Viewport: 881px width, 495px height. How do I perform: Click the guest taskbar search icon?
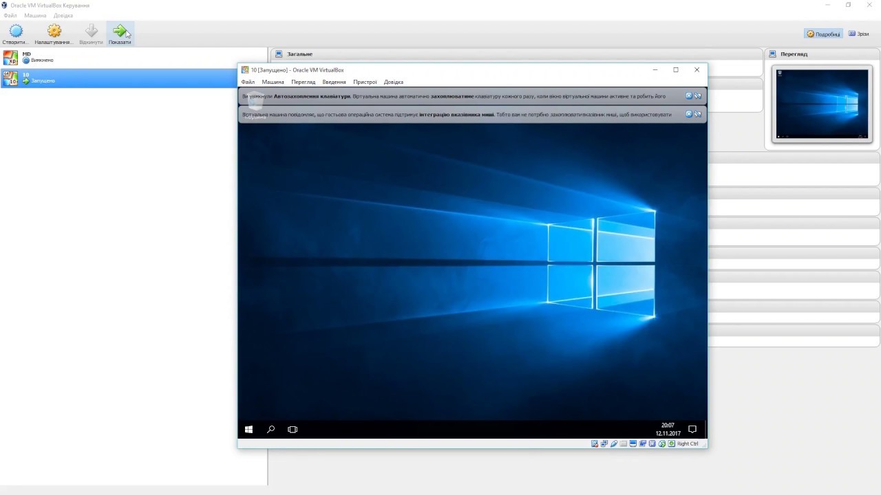coord(271,429)
